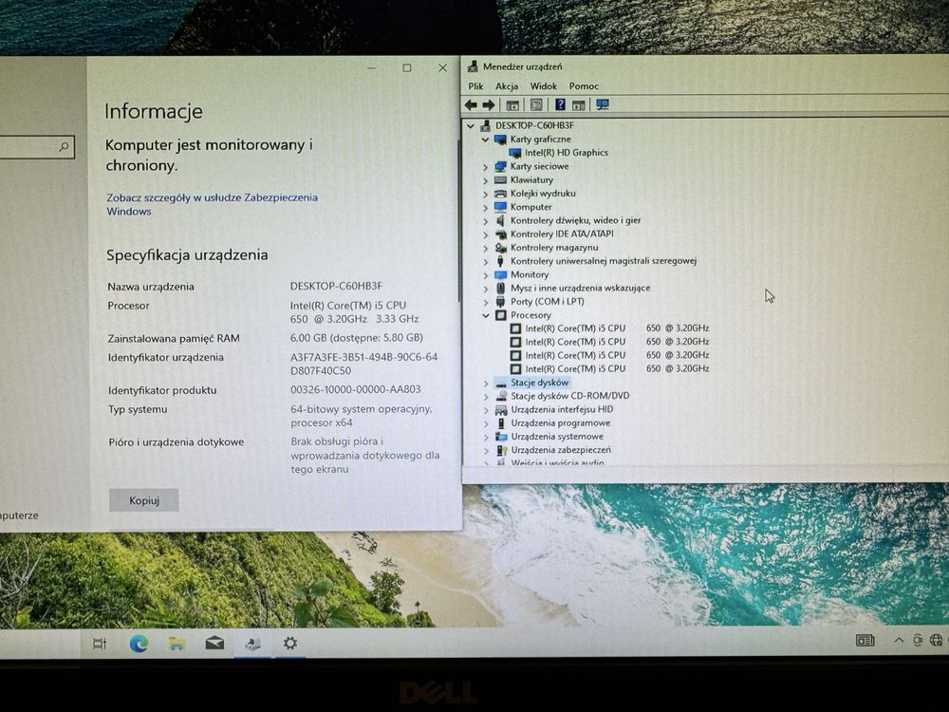This screenshot has width=949, height=712.
Task: Click the blue Help question mark icon
Action: click(561, 104)
